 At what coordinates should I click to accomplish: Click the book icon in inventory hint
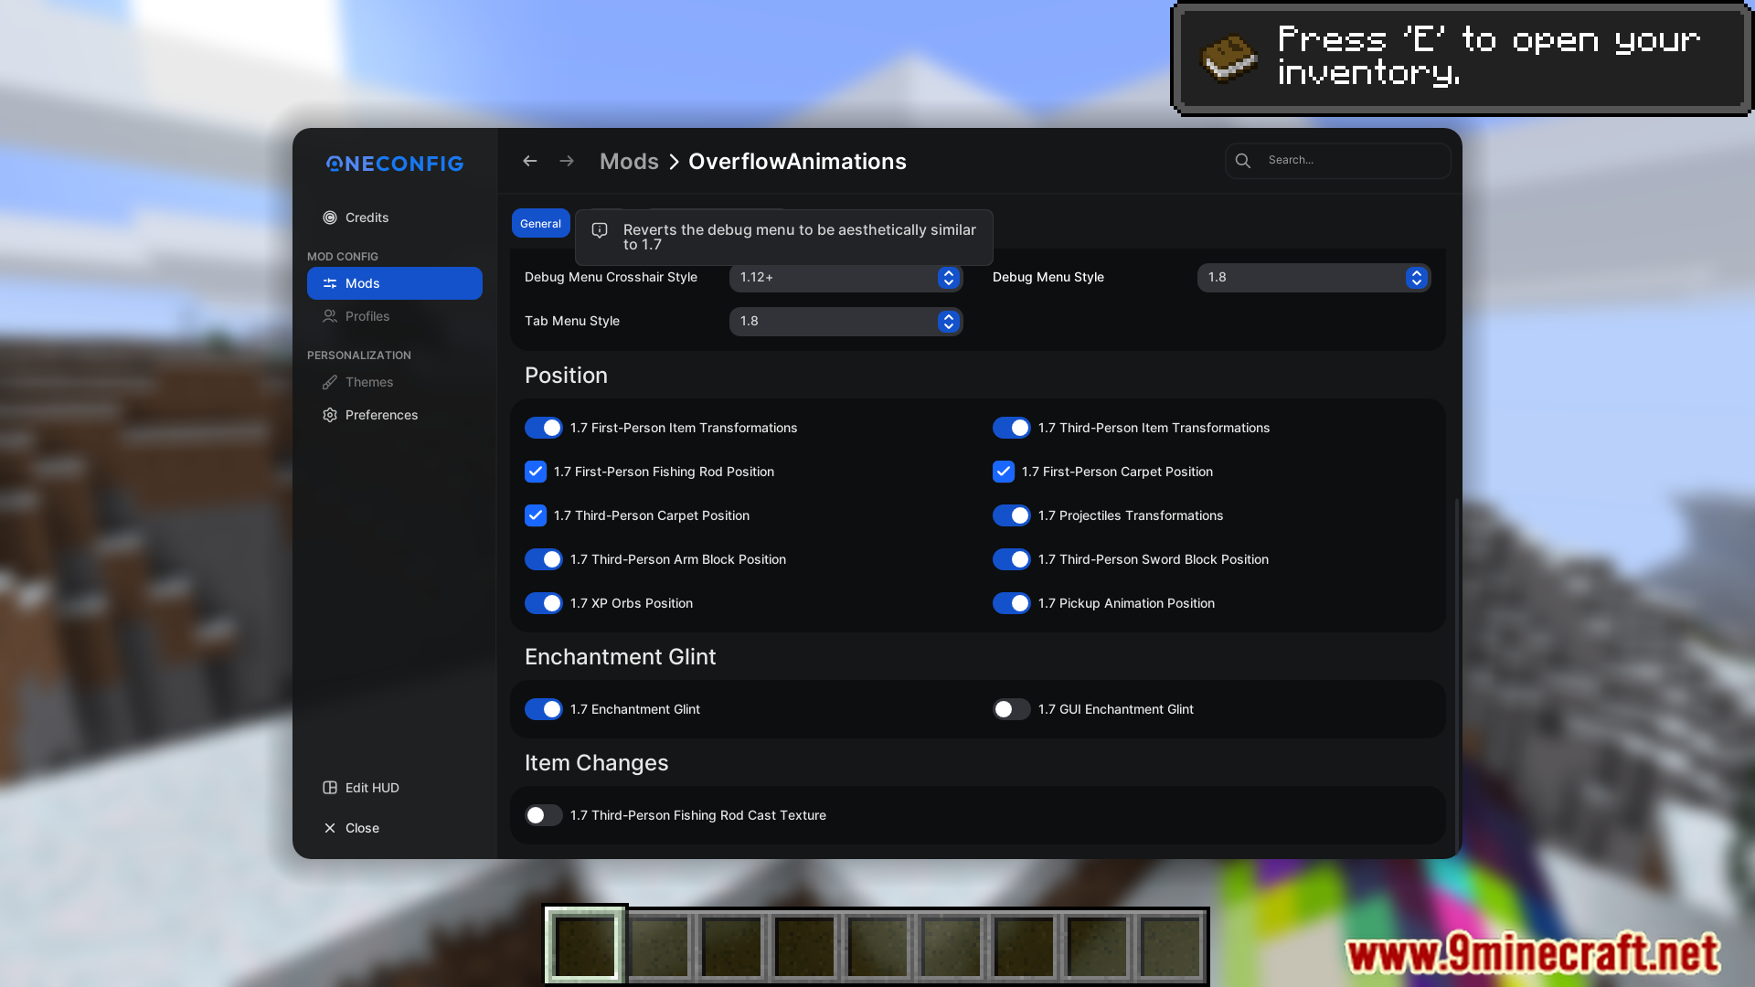click(x=1228, y=58)
